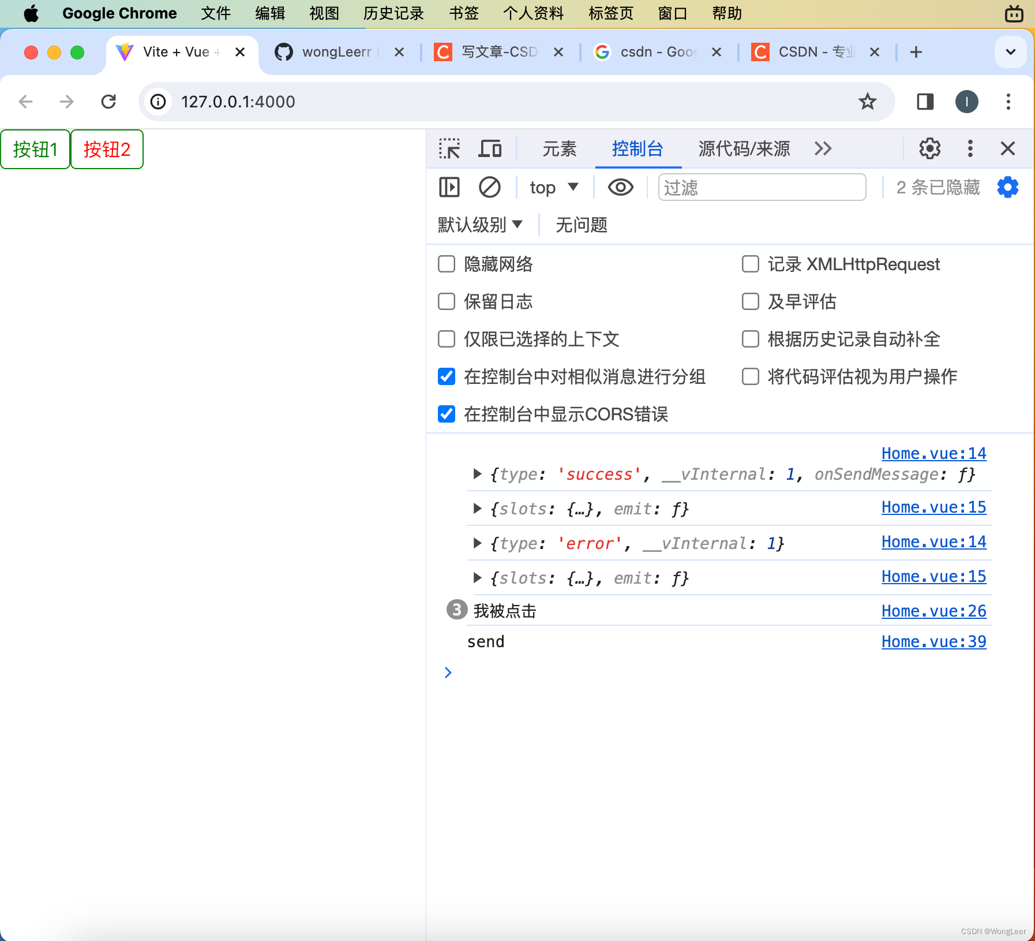
Task: Select the inspect element tool
Action: tap(451, 148)
